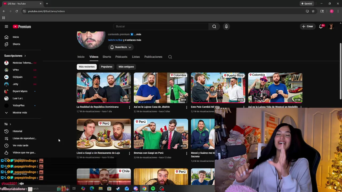Image resolution: width=342 pixels, height=192 pixels.
Task: Open the Casa de JBalvin video thumbnail
Action: (161, 87)
